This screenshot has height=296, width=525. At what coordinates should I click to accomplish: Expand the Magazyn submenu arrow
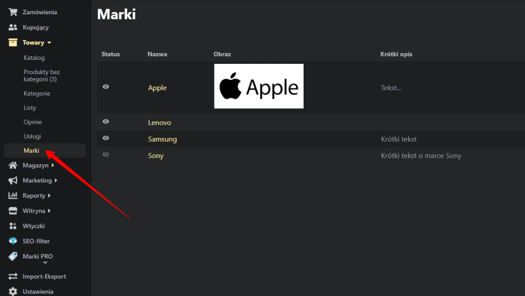click(52, 165)
